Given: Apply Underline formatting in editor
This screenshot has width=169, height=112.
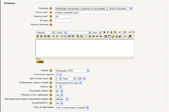Looking at the screenshot, I should pyautogui.click(x=111, y=32).
